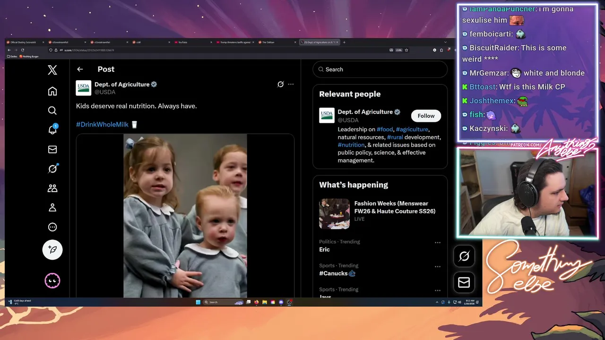Open Grok icon in left sidebar
Viewport: 605px width, 340px height.
click(52, 169)
